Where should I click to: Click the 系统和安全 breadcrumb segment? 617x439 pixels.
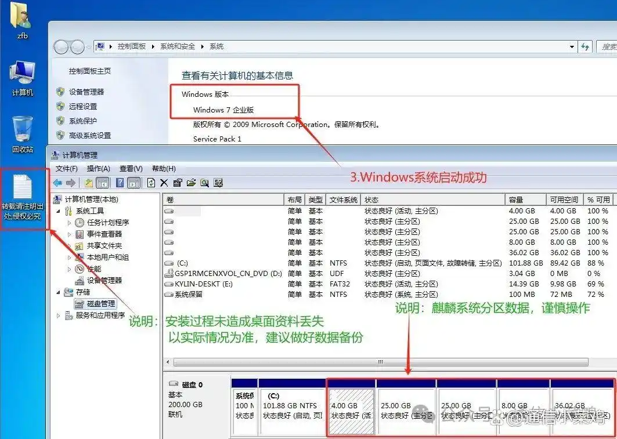click(178, 46)
